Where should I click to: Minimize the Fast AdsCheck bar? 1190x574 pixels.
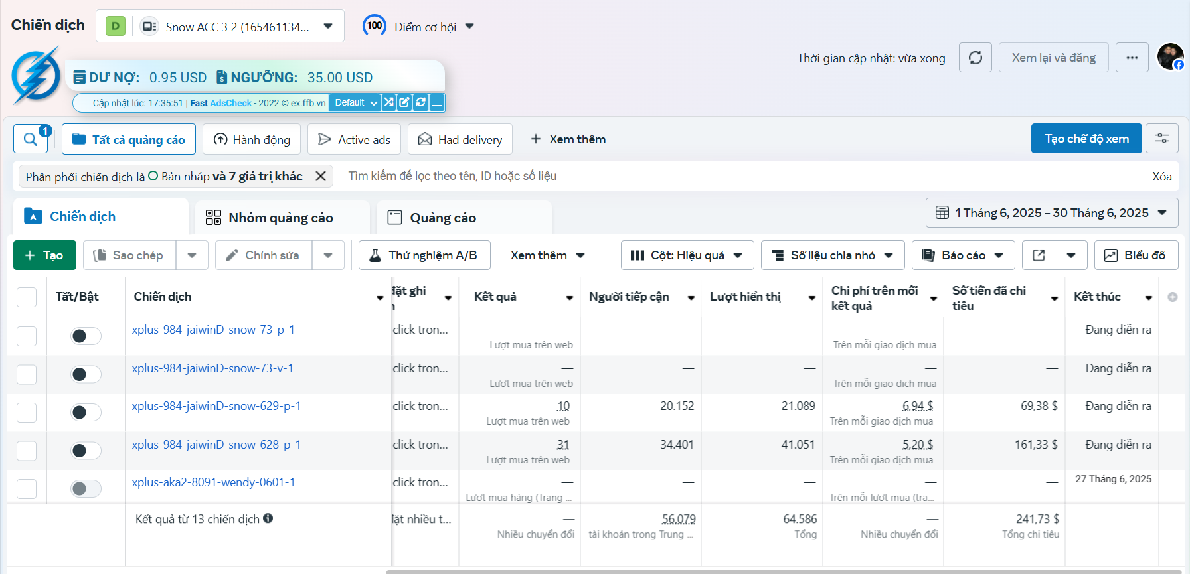[436, 102]
